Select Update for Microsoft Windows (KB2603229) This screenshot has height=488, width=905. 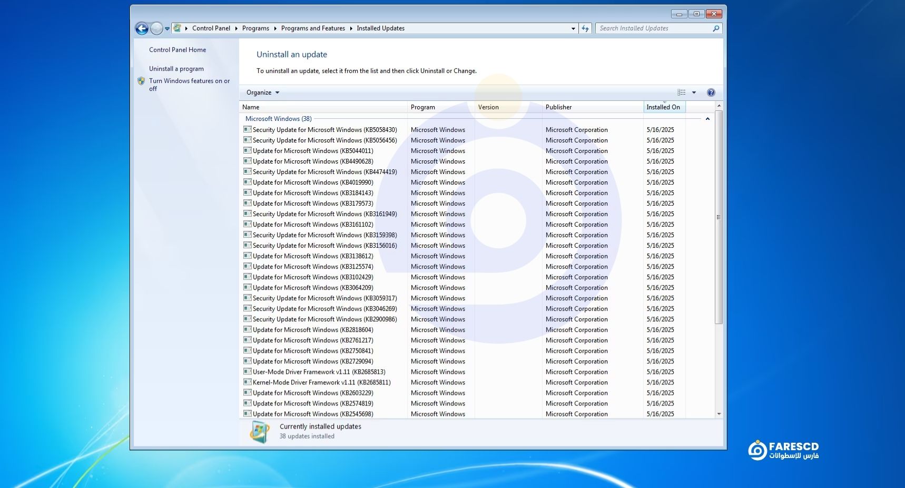(x=313, y=393)
